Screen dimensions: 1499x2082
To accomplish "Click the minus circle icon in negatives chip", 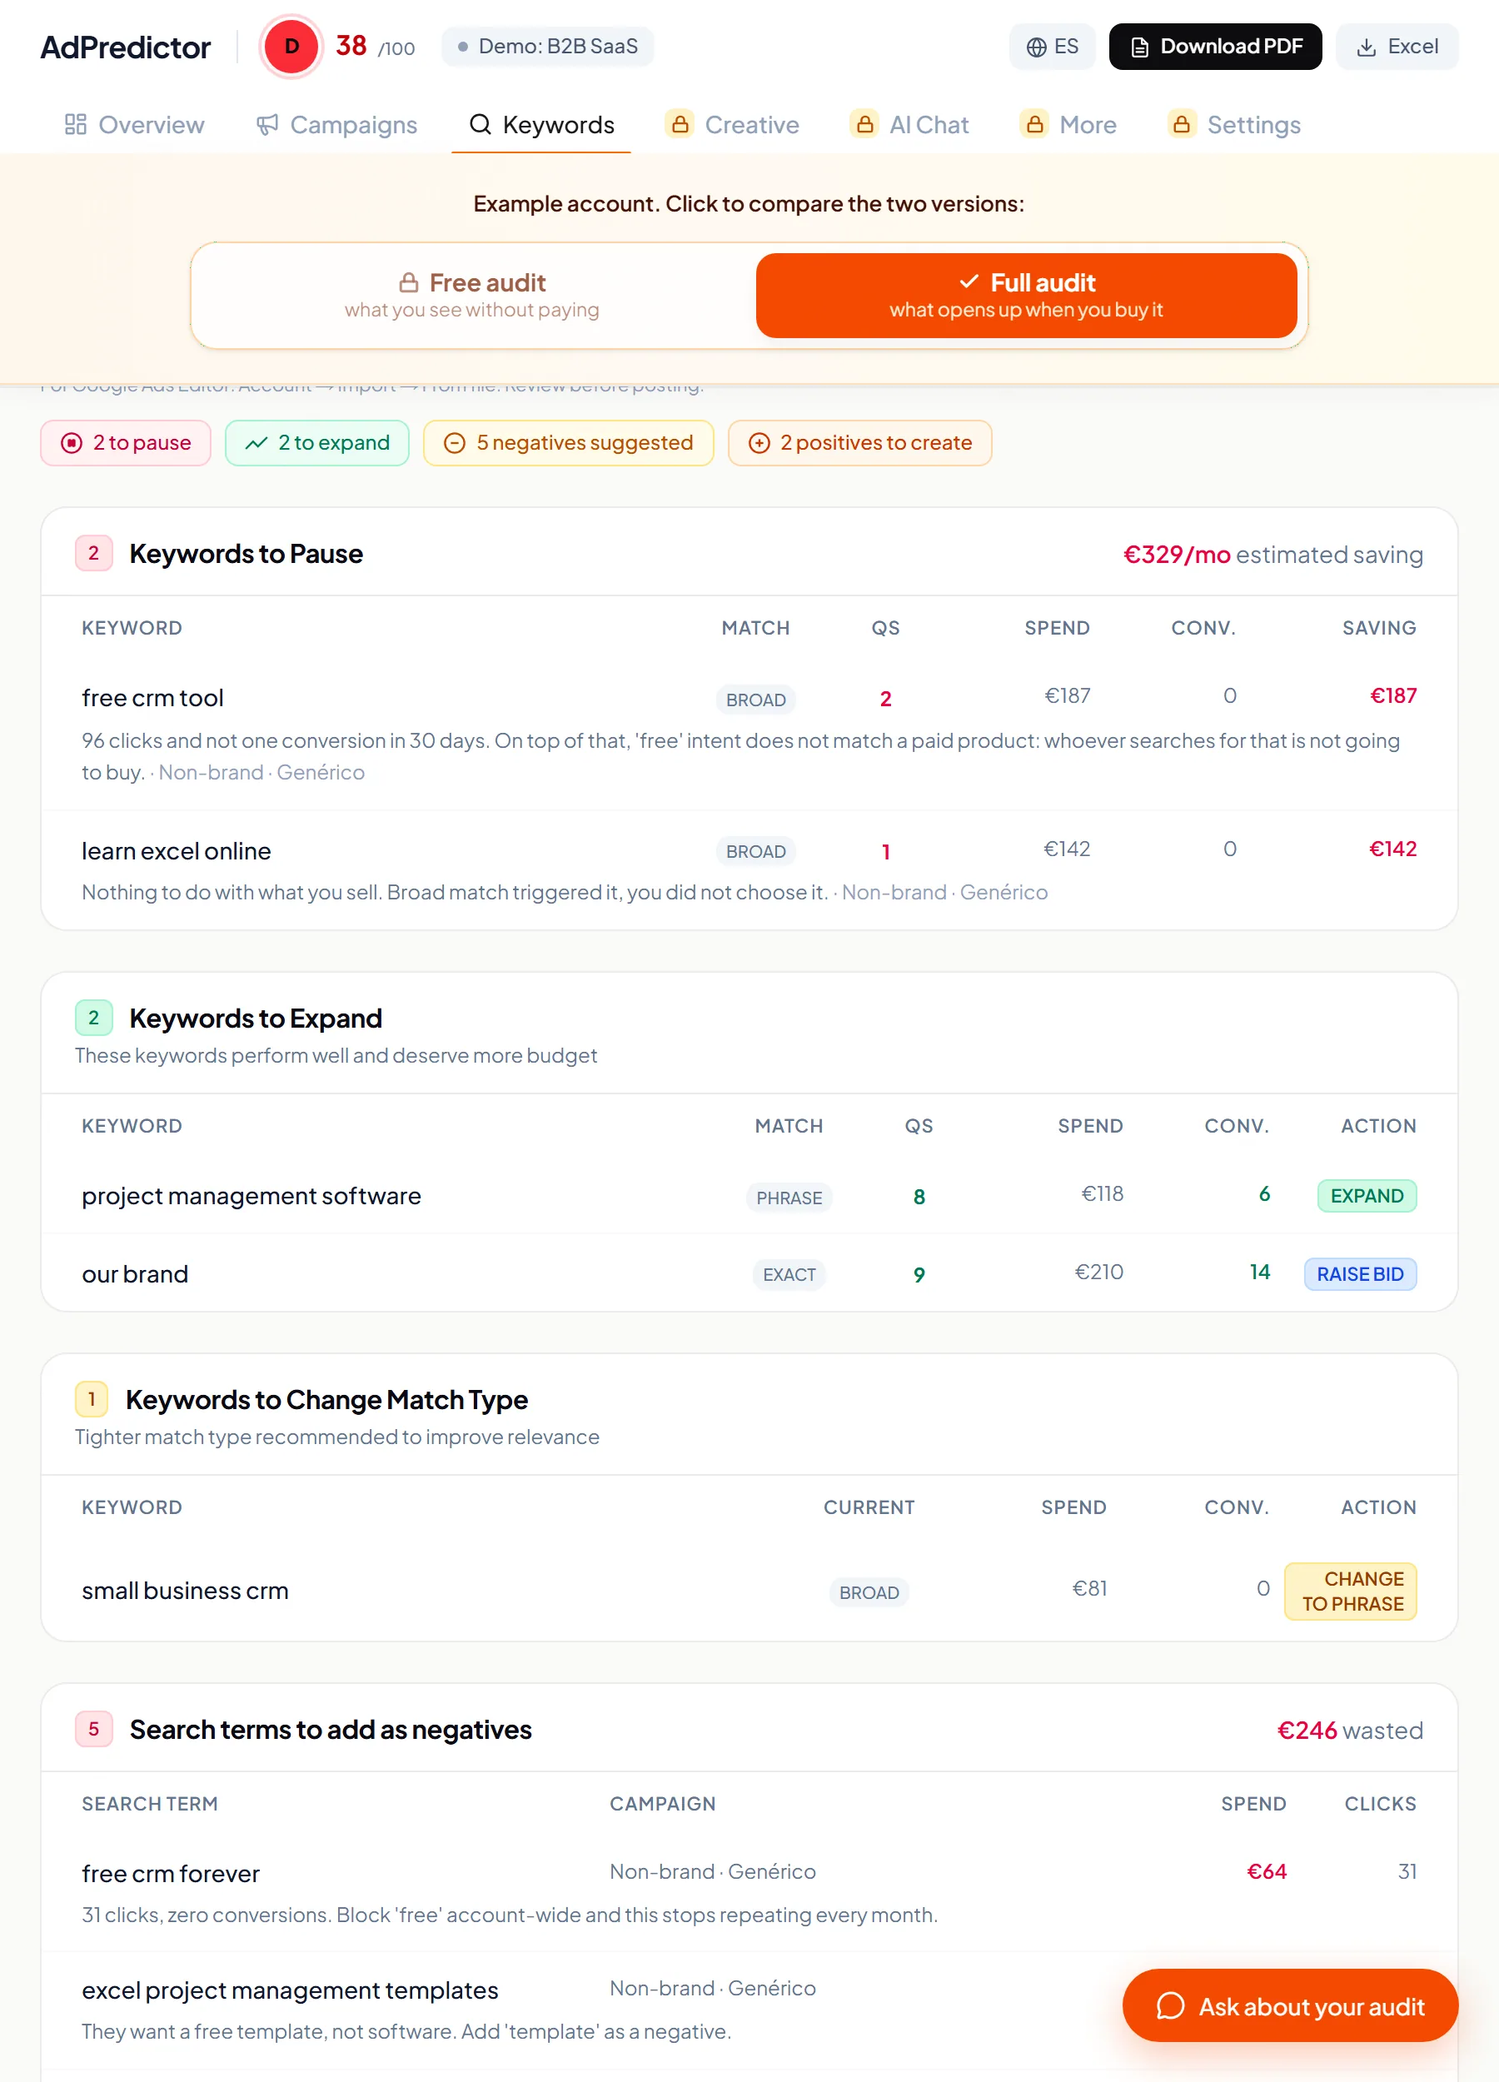I will click(x=455, y=442).
